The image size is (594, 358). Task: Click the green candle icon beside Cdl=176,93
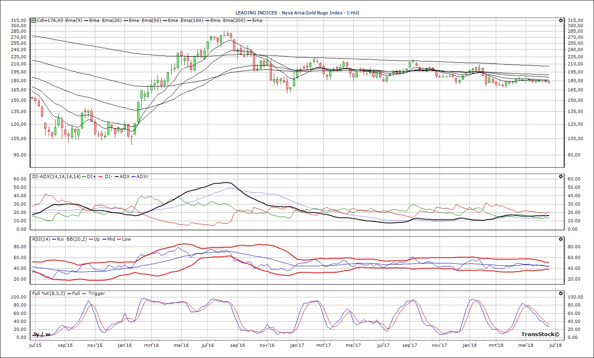point(34,20)
